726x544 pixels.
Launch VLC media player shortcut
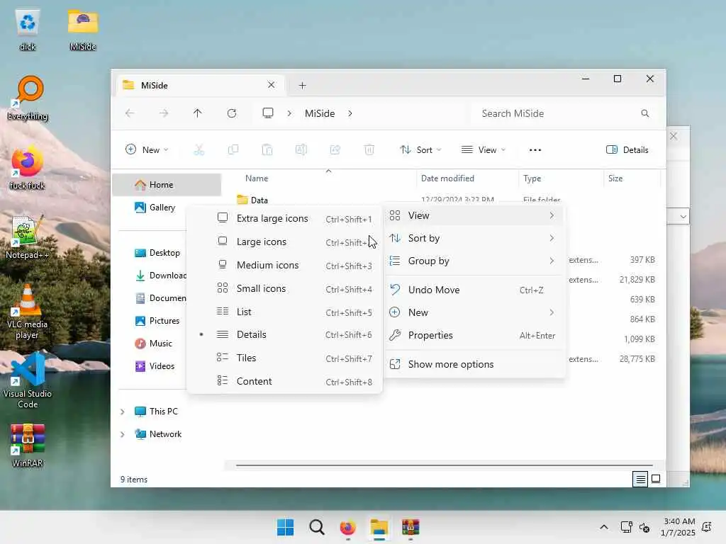(x=28, y=312)
